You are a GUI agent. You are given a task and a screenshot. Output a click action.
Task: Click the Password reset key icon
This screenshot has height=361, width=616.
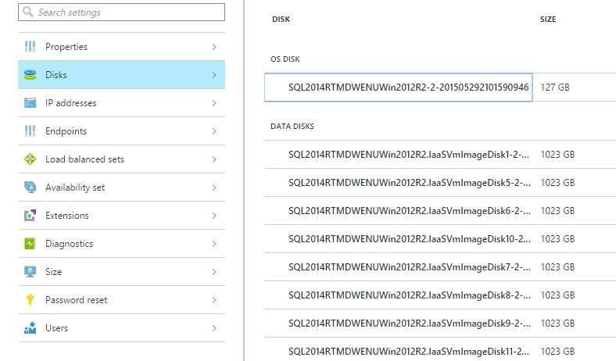pyautogui.click(x=30, y=300)
